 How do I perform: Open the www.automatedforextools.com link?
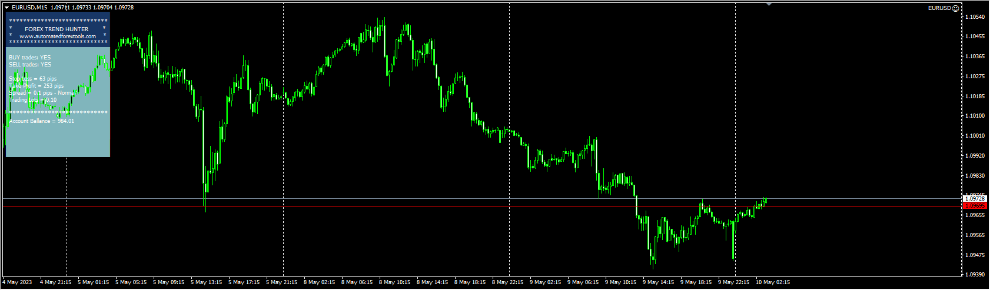pyautogui.click(x=58, y=36)
